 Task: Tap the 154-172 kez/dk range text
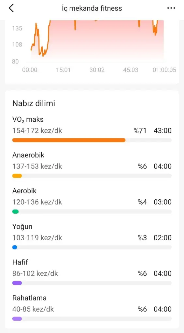pos(37,130)
